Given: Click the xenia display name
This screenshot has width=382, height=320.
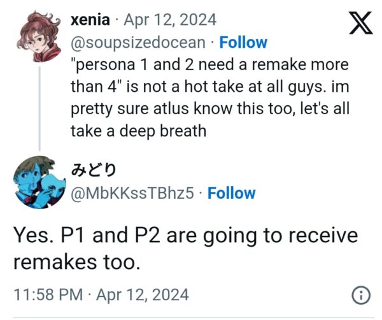Looking at the screenshot, I should point(87,20).
